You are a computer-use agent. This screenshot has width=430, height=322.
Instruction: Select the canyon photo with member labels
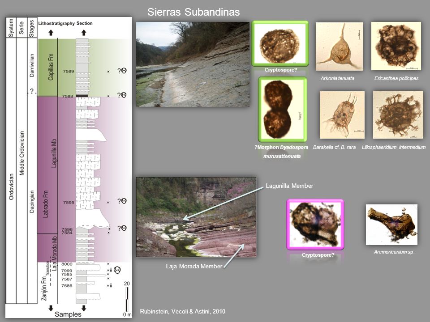click(196, 217)
